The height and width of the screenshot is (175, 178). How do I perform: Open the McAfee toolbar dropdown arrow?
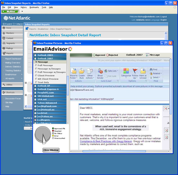(22, 12)
